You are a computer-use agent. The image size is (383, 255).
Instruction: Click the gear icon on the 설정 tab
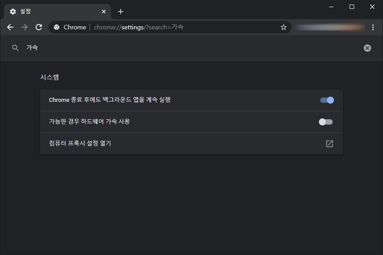pyautogui.click(x=13, y=12)
